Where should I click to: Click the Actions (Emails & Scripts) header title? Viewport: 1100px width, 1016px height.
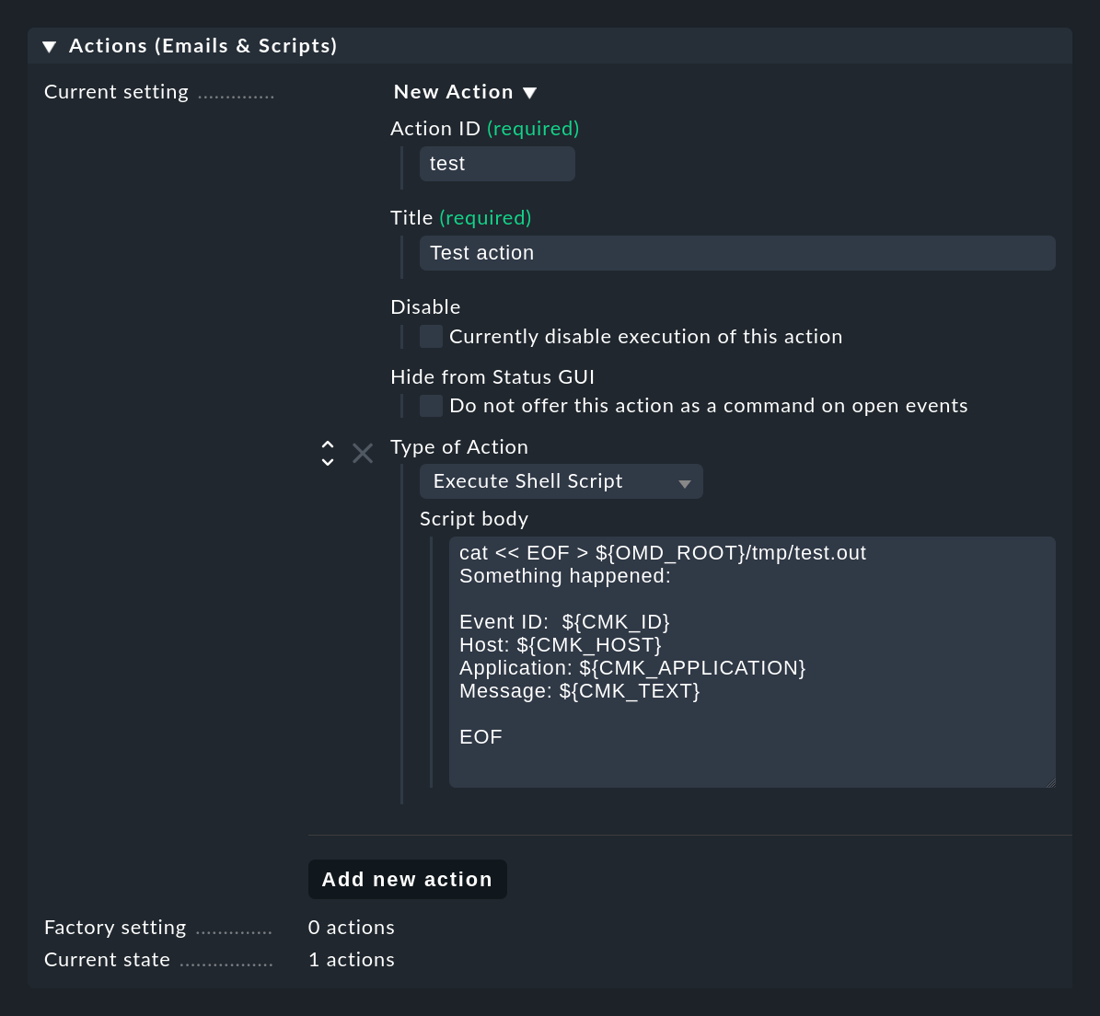tap(203, 46)
